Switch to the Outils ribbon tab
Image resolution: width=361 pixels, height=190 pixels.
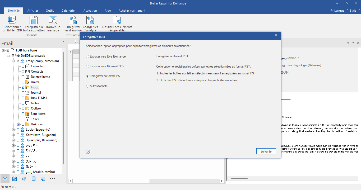tap(50, 11)
